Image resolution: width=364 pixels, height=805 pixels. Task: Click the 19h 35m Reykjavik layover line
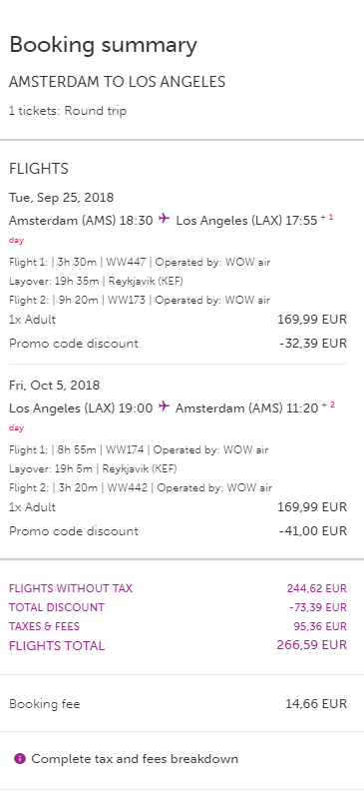[96, 282]
